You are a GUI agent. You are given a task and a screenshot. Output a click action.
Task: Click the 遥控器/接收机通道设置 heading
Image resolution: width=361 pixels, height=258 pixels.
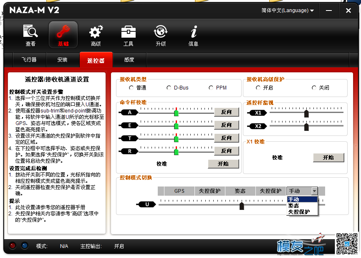coord(57,79)
